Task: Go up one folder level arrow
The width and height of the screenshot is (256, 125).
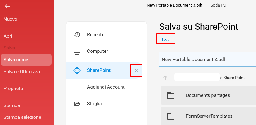Action: tap(165, 78)
